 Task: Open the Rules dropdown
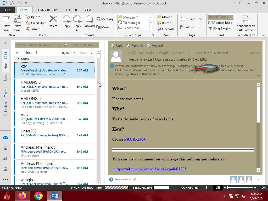pos(164,23)
